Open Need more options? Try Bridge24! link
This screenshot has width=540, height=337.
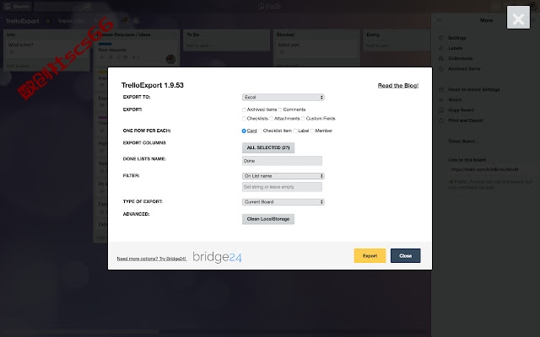coord(152,259)
